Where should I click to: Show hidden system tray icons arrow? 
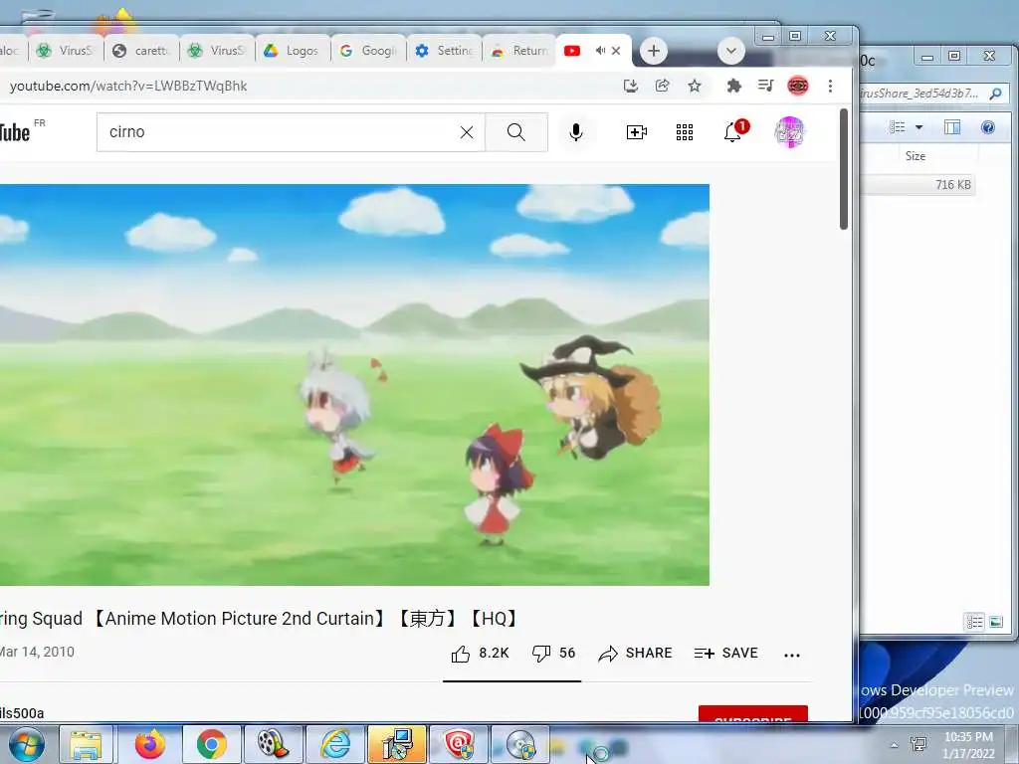coord(895,745)
